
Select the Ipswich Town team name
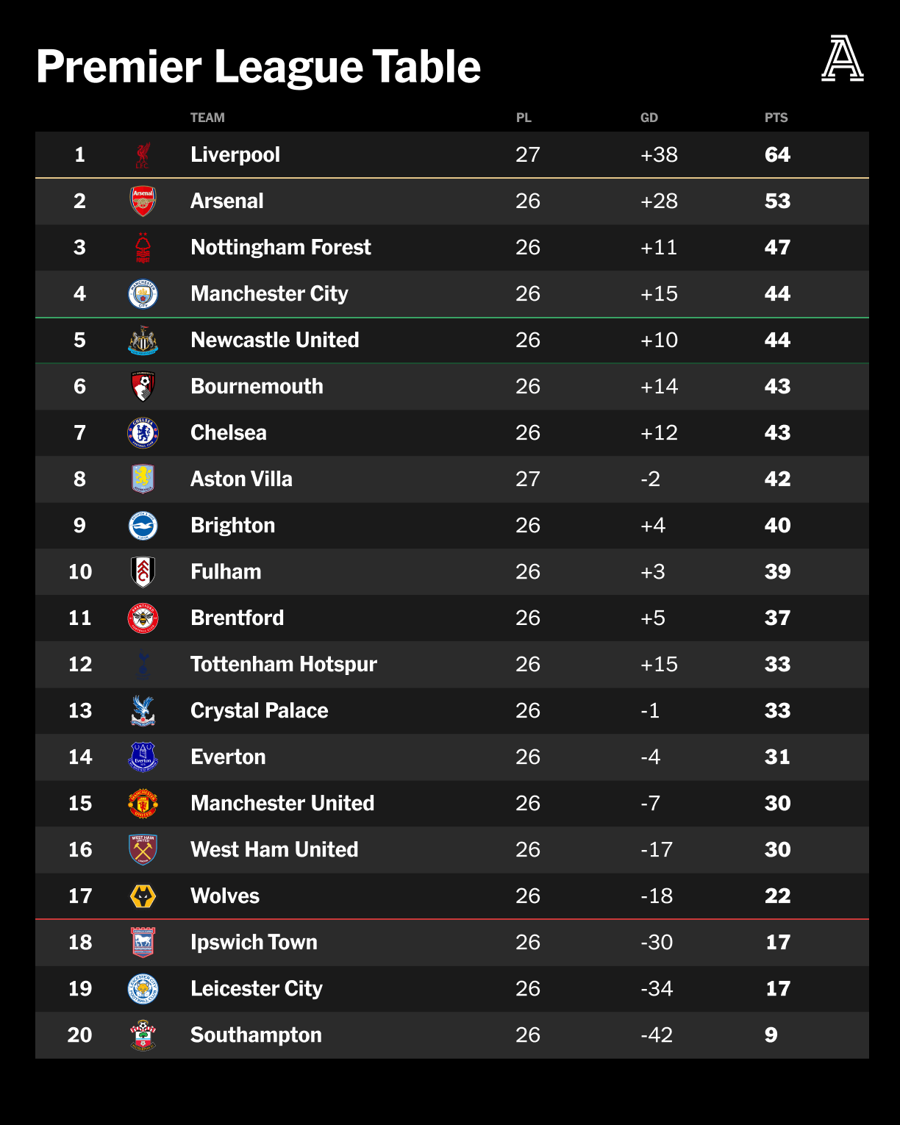pos(254,943)
